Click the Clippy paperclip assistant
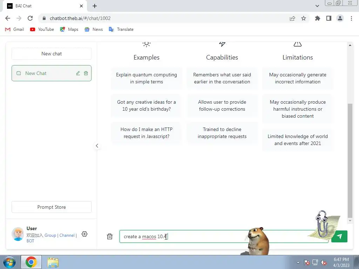The image size is (359, 269). click(322, 224)
